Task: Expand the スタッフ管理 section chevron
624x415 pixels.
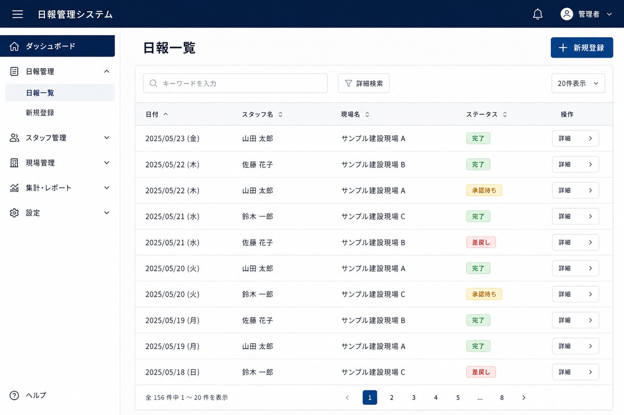Action: click(x=106, y=138)
